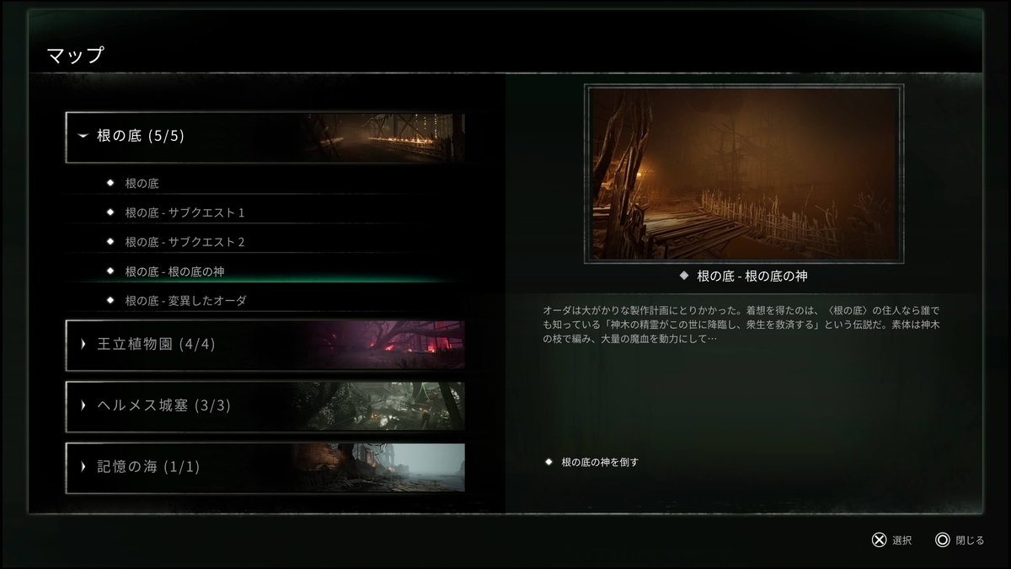
Task: Click the ヘルメス城塞 banner thumbnail
Action: coord(383,405)
